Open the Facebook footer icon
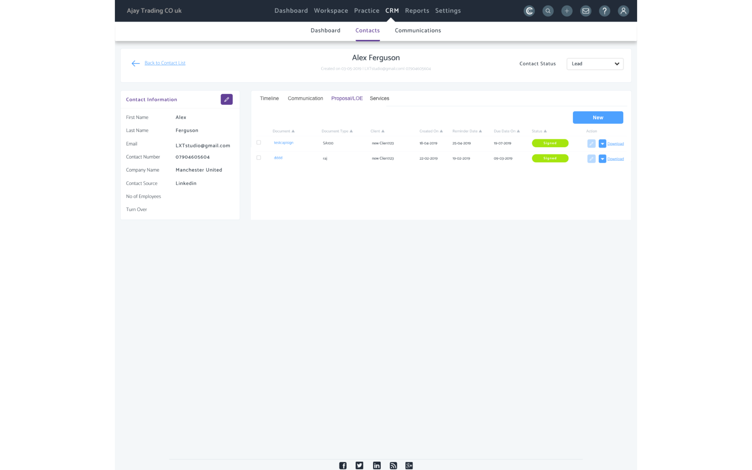 [343, 465]
